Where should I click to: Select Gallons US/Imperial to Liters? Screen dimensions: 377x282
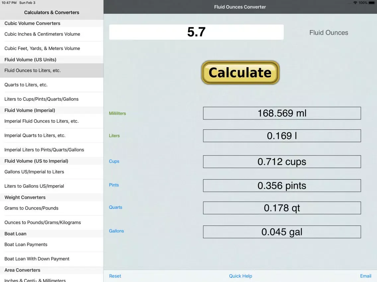pos(52,172)
